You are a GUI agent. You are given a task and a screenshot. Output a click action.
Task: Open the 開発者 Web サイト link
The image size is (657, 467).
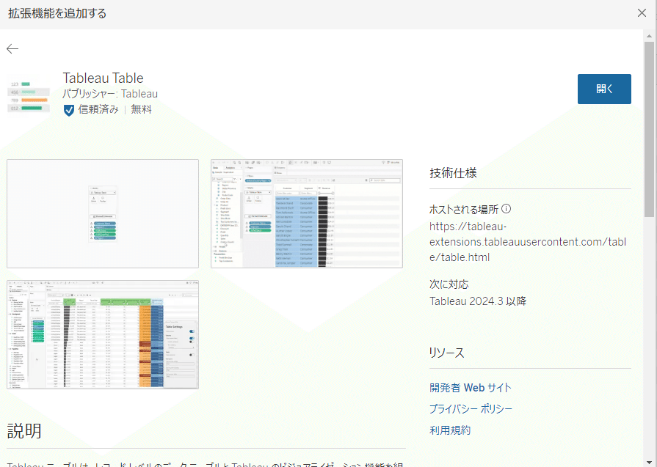coord(471,388)
